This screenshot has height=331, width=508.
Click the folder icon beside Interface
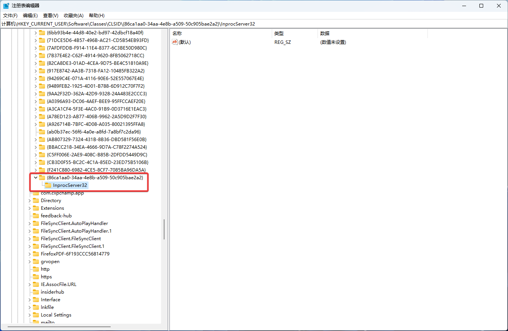tap(35, 300)
